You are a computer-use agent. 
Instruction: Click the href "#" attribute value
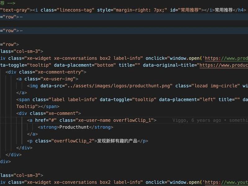tap(52, 120)
